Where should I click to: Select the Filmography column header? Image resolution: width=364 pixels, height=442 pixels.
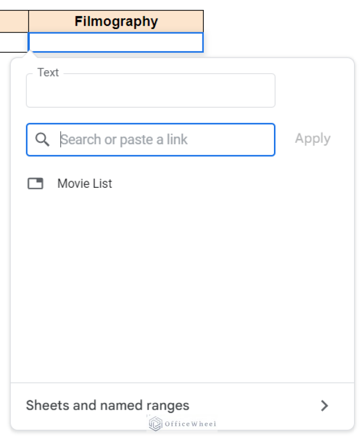coord(116,21)
